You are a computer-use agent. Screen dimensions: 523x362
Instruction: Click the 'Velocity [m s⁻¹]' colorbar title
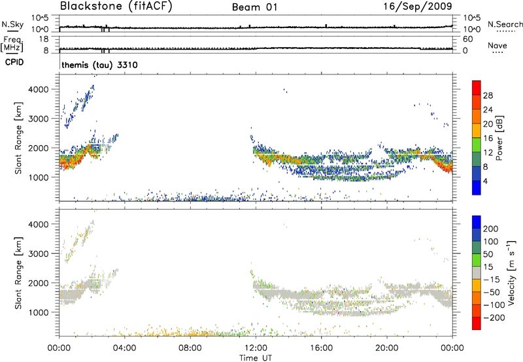click(x=512, y=272)
